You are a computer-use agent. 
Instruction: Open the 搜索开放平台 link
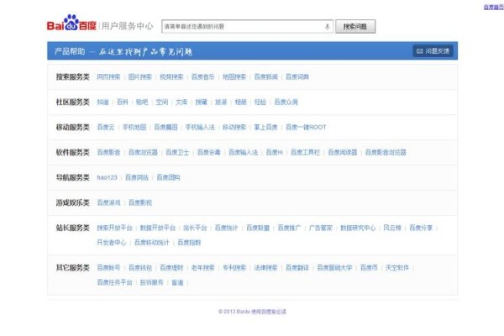click(115, 228)
